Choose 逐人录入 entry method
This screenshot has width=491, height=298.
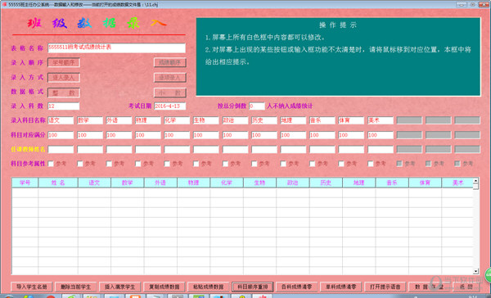click(x=64, y=78)
